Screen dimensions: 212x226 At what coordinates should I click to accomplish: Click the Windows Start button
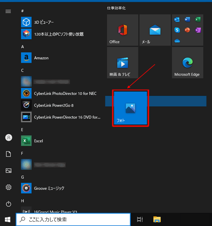[x=8, y=220]
